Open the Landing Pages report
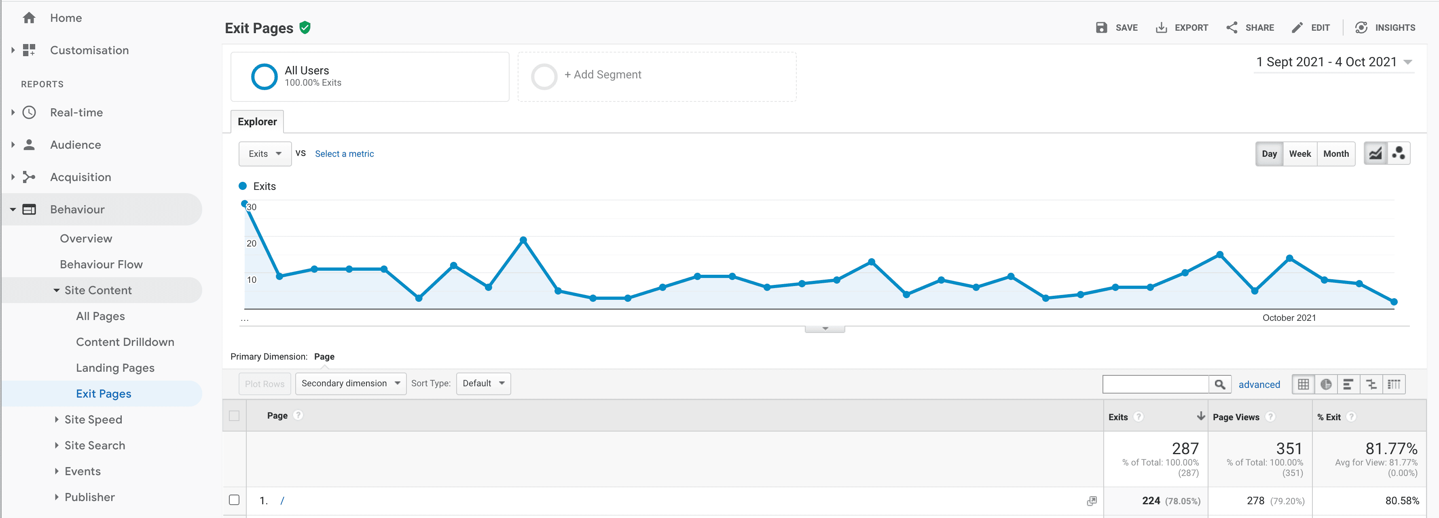The image size is (1439, 518). (x=115, y=368)
